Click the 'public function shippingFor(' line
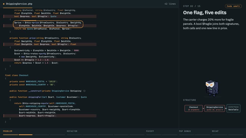This screenshot has height=138, width=246. point(48,97)
